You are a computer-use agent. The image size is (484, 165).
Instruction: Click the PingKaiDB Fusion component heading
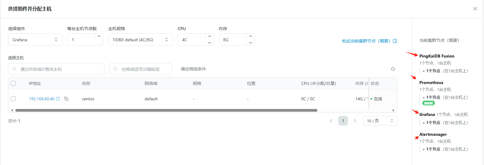[x=437, y=56]
